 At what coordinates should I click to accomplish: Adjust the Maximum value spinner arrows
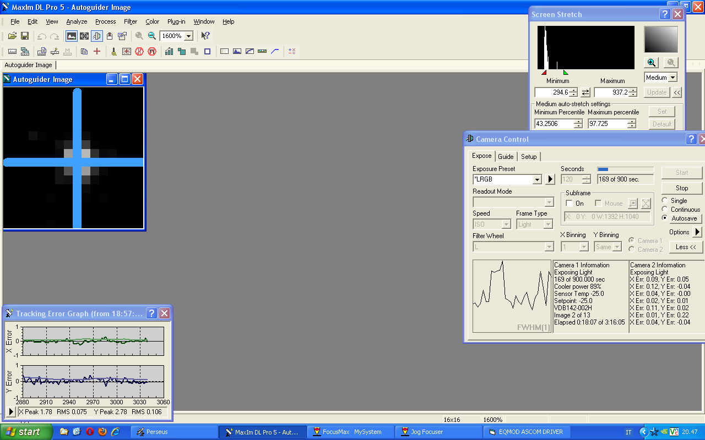tap(633, 92)
